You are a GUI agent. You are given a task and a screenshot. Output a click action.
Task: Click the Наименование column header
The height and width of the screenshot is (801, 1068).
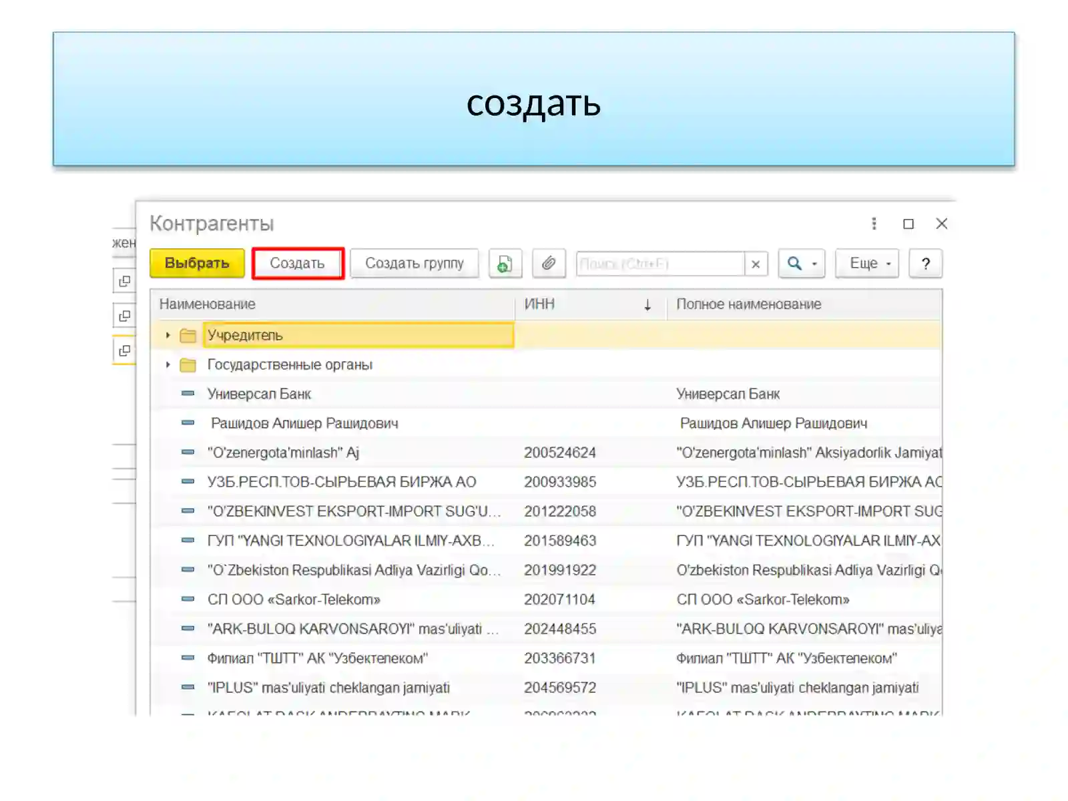[333, 304]
